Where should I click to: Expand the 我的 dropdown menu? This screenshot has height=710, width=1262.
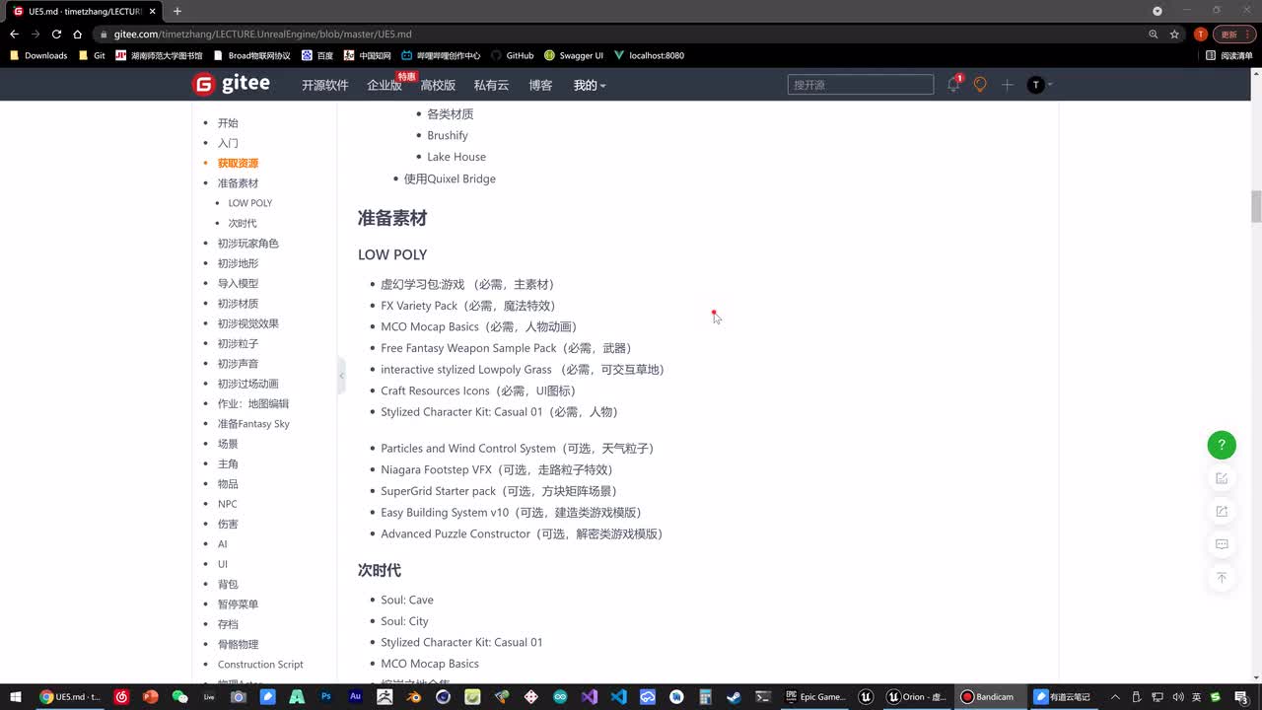point(590,85)
